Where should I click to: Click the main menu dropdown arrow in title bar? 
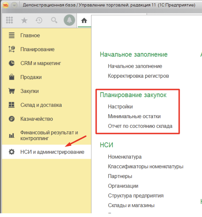[x=14, y=5]
